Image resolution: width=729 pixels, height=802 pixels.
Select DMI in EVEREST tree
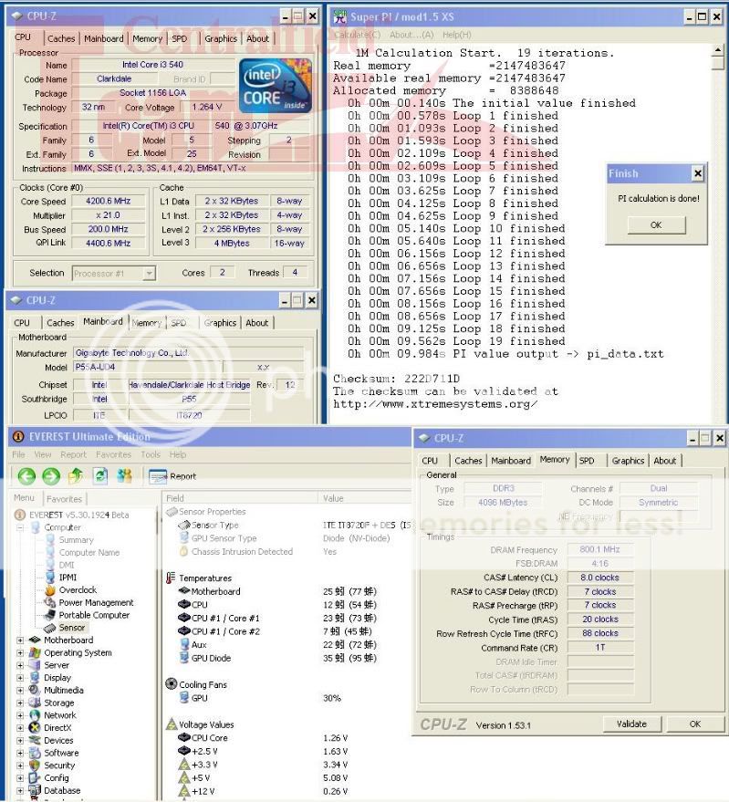point(67,565)
